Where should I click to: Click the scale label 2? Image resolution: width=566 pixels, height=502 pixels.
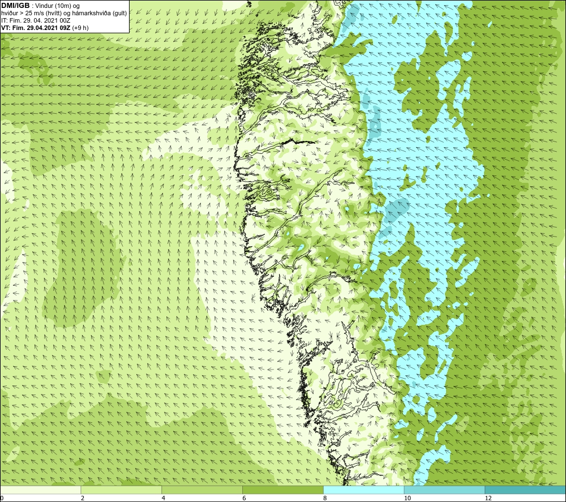click(83, 499)
